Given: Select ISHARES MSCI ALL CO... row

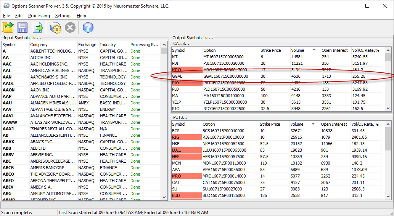Looking at the screenshot, I should [x=81, y=129].
